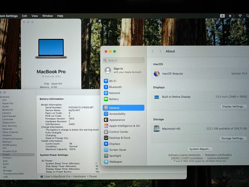Click the Wi-Fi icon in menu bar
Screen dimensions: 249x187
coord(240,16)
